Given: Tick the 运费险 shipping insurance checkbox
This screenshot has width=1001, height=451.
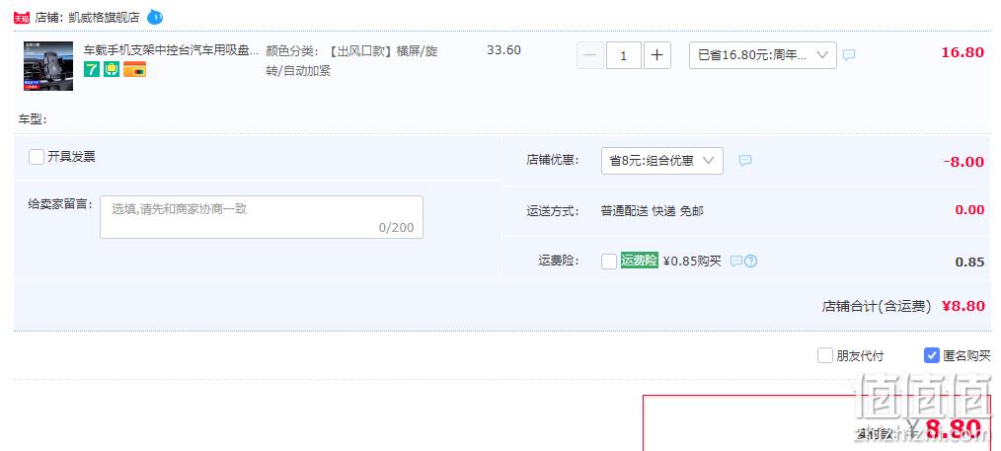Looking at the screenshot, I should coord(609,261).
